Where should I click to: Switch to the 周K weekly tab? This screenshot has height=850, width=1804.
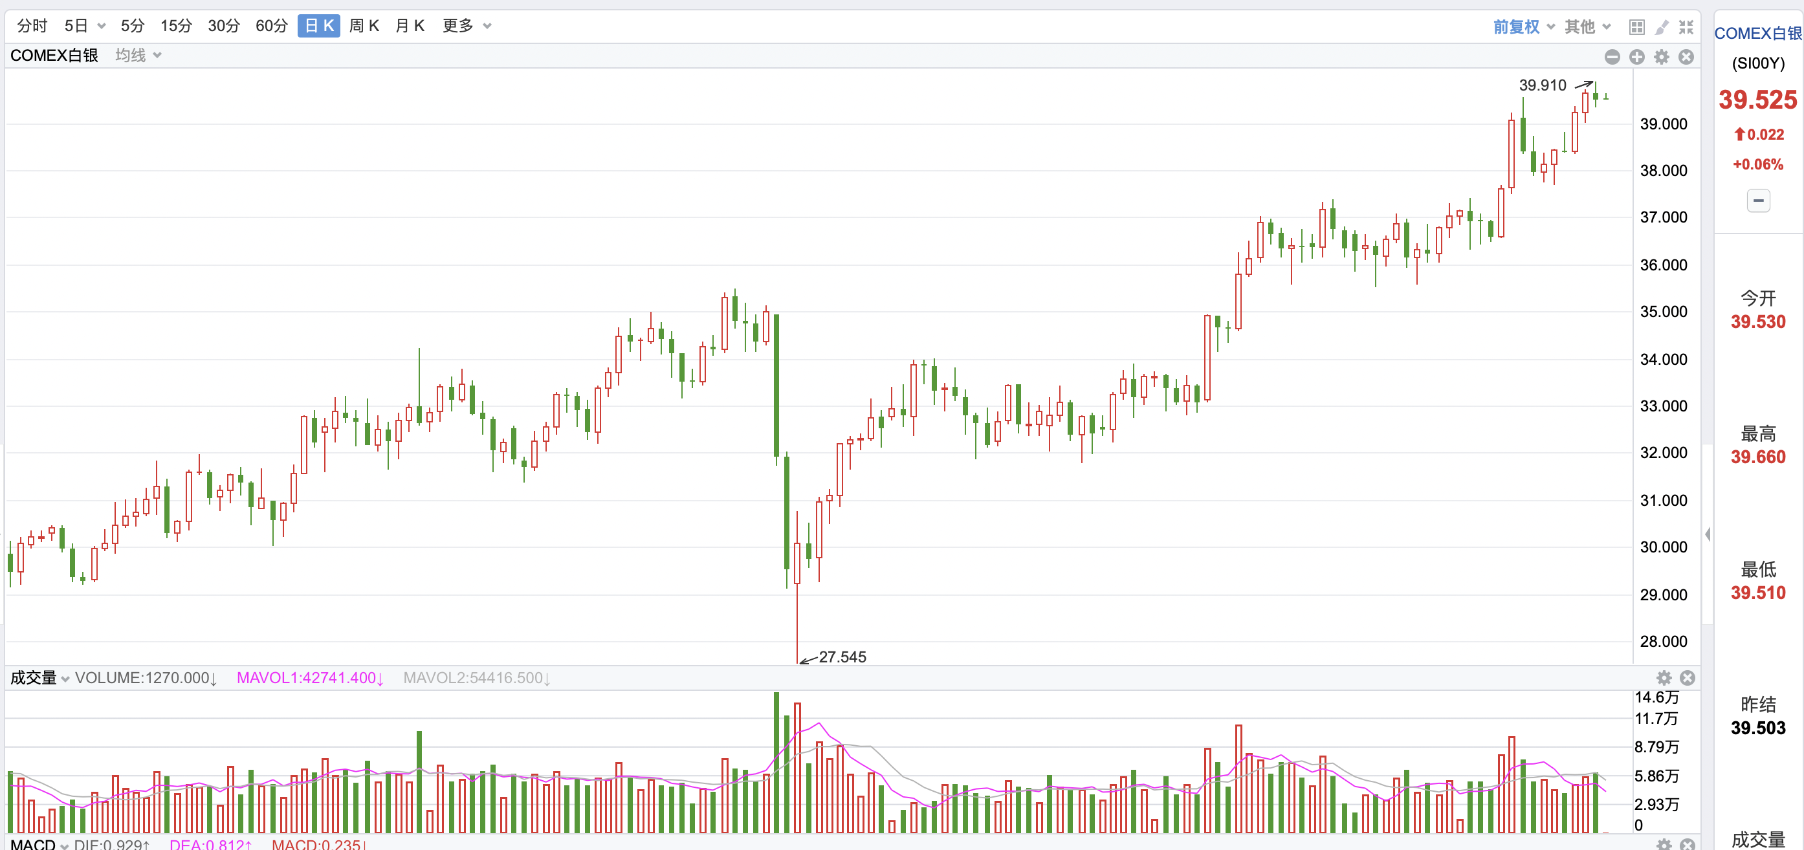click(x=364, y=26)
